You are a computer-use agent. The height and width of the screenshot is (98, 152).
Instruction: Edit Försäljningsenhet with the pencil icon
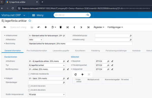[112, 65]
